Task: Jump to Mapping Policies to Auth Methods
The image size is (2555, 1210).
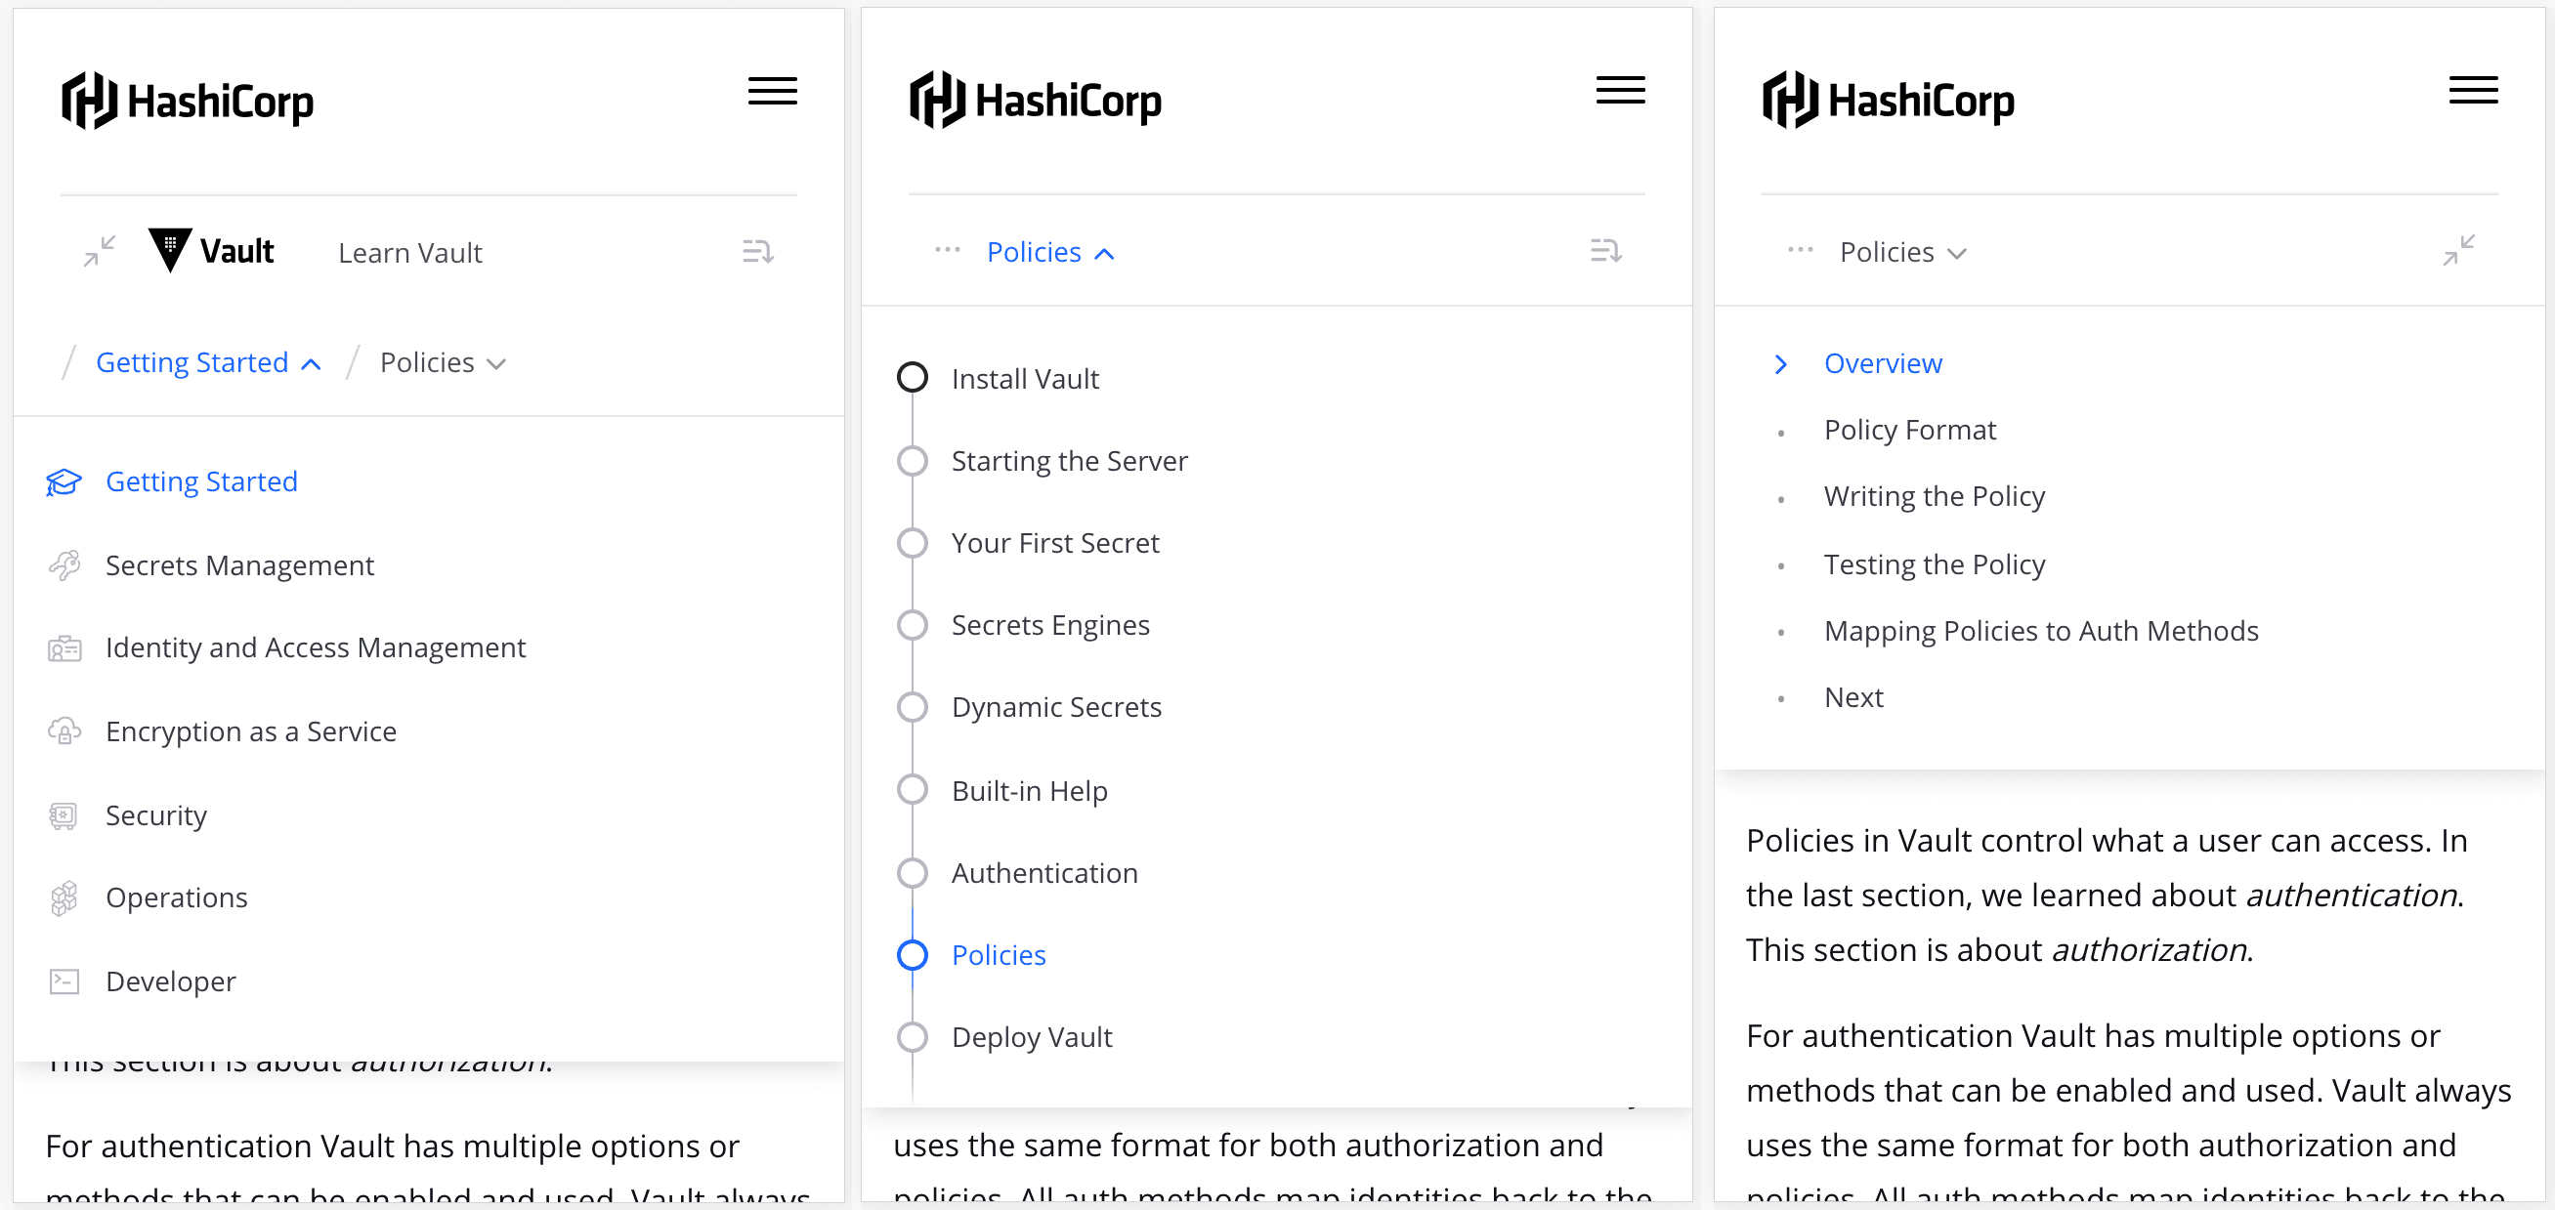Action: click(x=2040, y=631)
